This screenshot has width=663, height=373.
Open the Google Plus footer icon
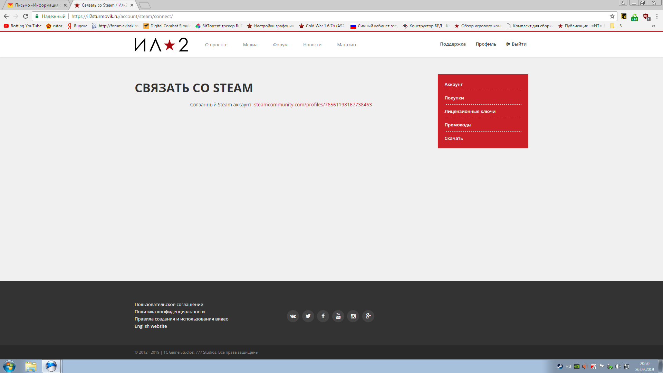tap(368, 316)
